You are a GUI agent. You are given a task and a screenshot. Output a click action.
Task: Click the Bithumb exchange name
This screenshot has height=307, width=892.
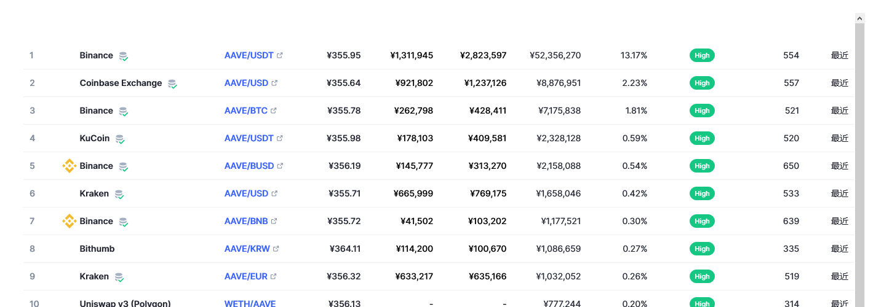click(97, 249)
